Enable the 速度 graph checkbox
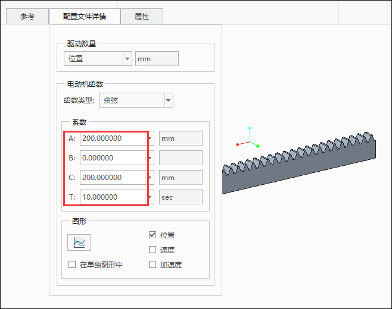Viewport: 392px width, 309px height. (153, 250)
